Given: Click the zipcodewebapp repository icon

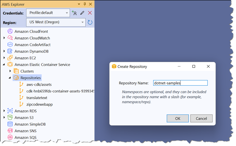Looking at the screenshot, I should pos(21,104).
